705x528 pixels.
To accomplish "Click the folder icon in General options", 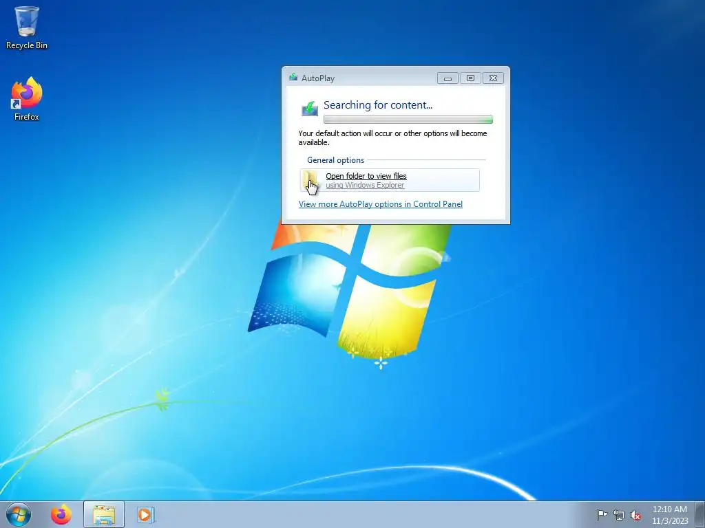I will pyautogui.click(x=311, y=180).
